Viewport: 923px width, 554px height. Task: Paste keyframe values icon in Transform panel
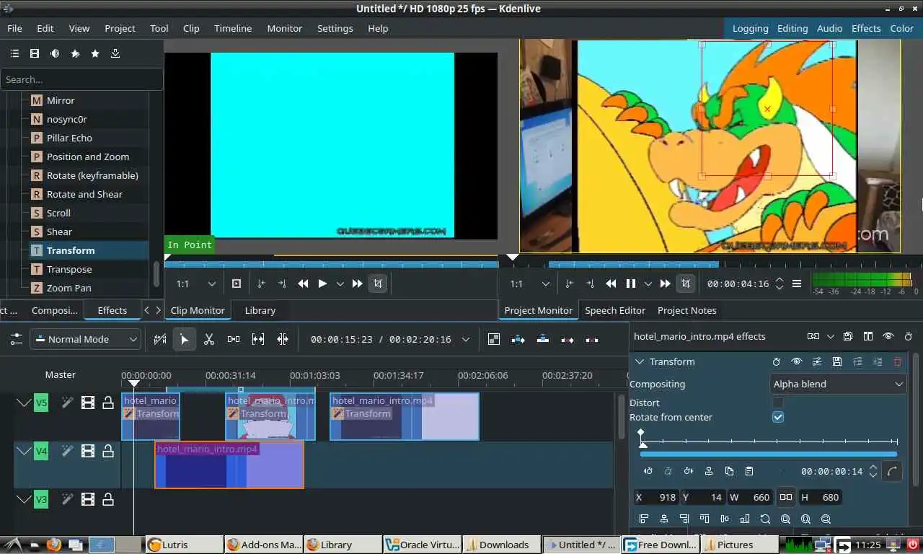pyautogui.click(x=749, y=471)
